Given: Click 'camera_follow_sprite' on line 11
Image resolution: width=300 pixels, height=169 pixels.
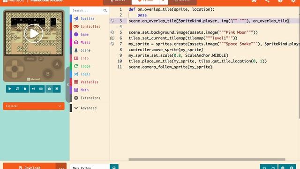Looking at the screenshot, I should 165,67.
